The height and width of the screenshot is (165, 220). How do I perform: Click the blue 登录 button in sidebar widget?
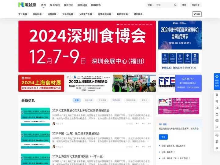[163, 137]
